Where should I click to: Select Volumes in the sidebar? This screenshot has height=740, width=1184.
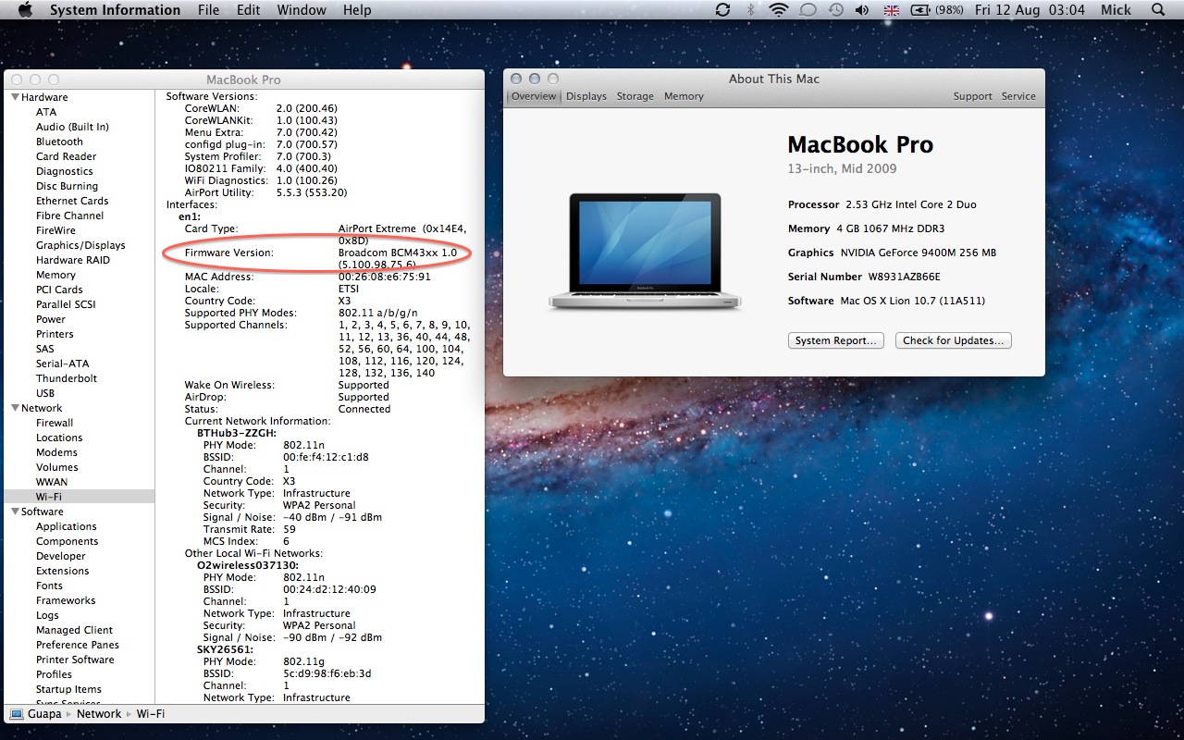point(57,467)
